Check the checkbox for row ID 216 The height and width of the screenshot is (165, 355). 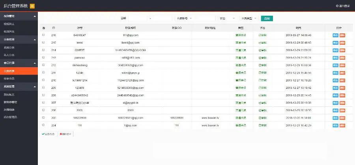click(x=43, y=35)
